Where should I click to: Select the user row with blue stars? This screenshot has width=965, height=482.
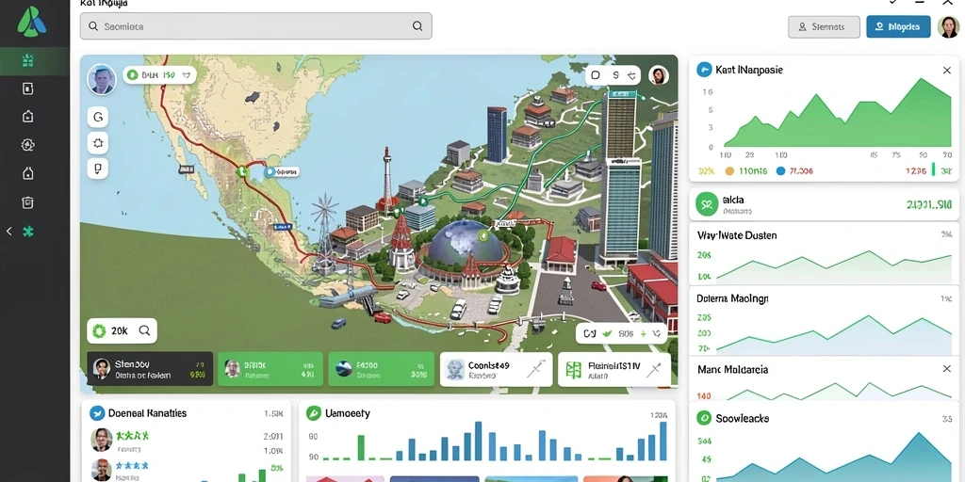pos(187,470)
